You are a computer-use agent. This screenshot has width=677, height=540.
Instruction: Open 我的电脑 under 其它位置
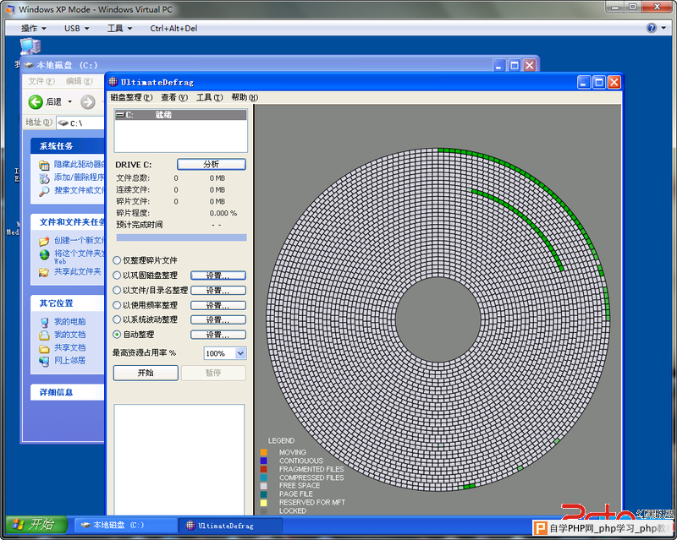coord(69,322)
